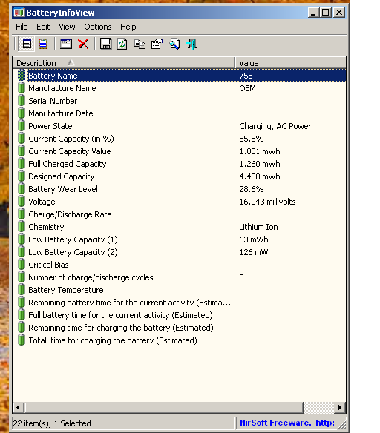Switch to the Battery Log clipboard icon
The image size is (380, 433).
43,44
